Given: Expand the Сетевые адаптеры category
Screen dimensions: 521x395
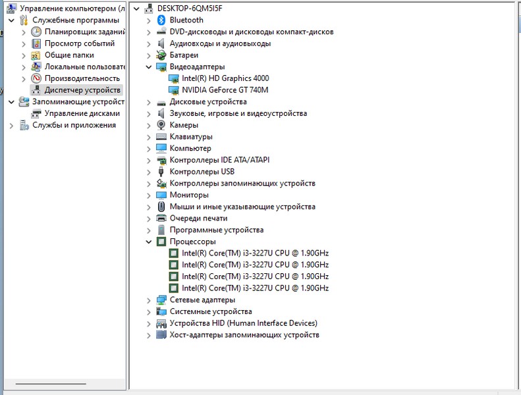Looking at the screenshot, I should point(150,300).
